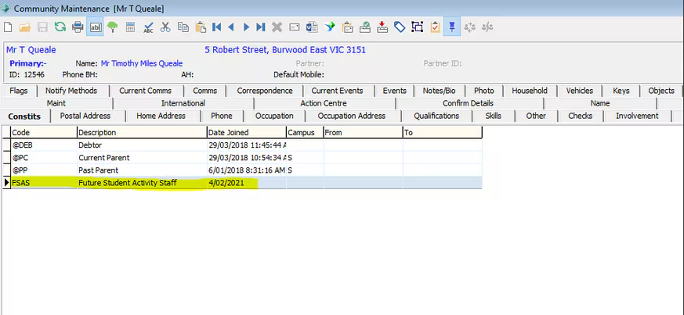Open the Phone tab
This screenshot has height=315, width=684.
[222, 116]
